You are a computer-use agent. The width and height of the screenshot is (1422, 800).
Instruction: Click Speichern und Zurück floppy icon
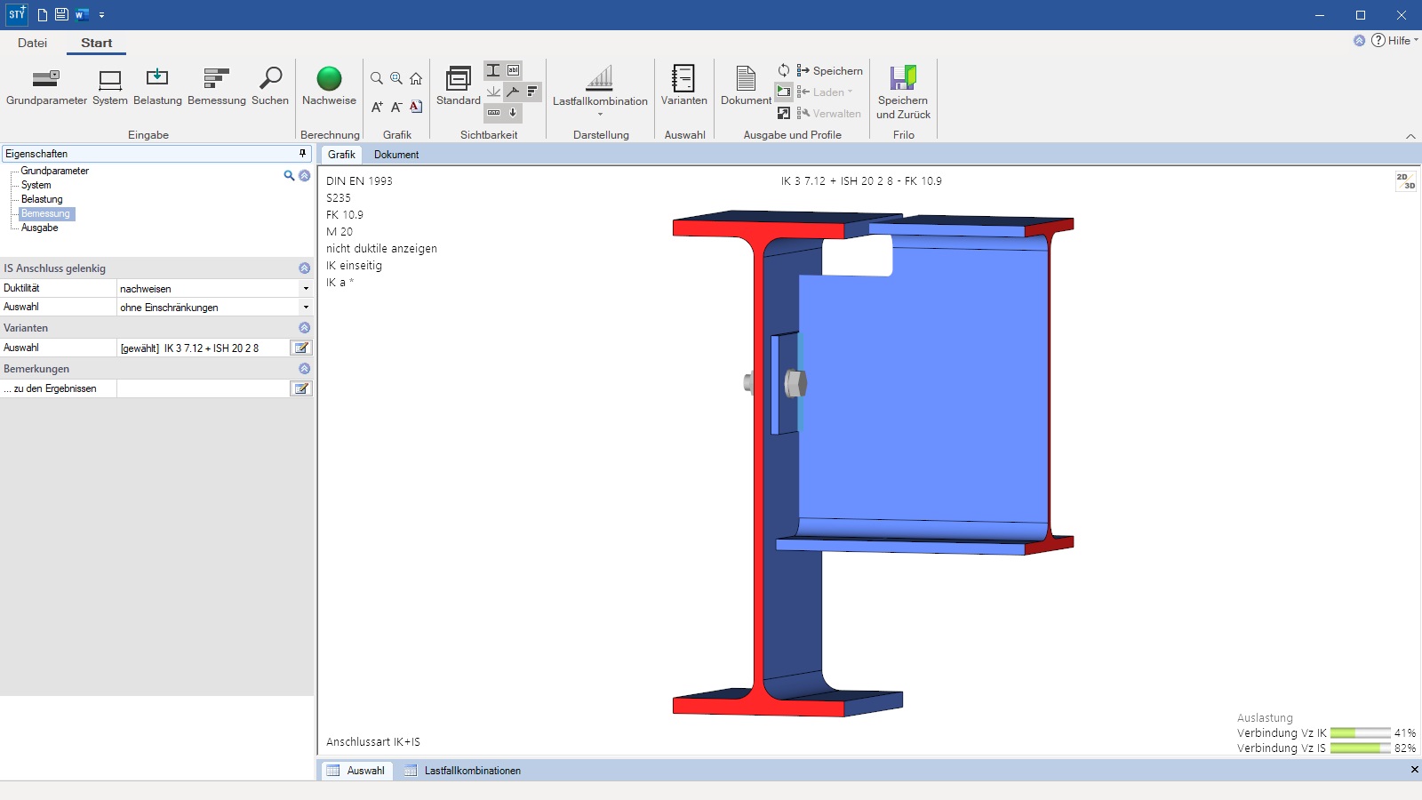pyautogui.click(x=903, y=79)
